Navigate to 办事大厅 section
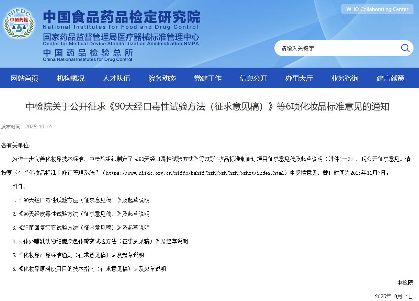 point(299,78)
